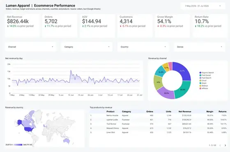Open the date range picker

point(203,6)
